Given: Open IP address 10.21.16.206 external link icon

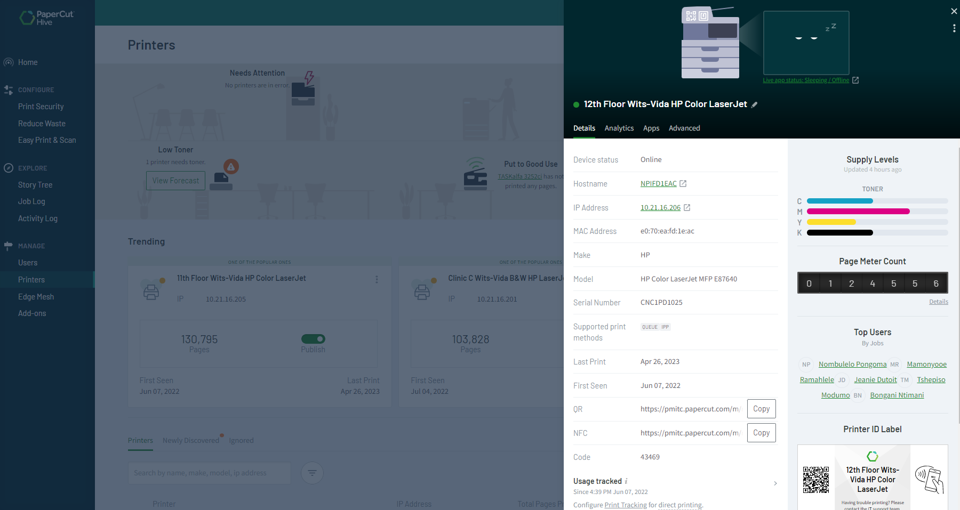Looking at the screenshot, I should point(687,208).
